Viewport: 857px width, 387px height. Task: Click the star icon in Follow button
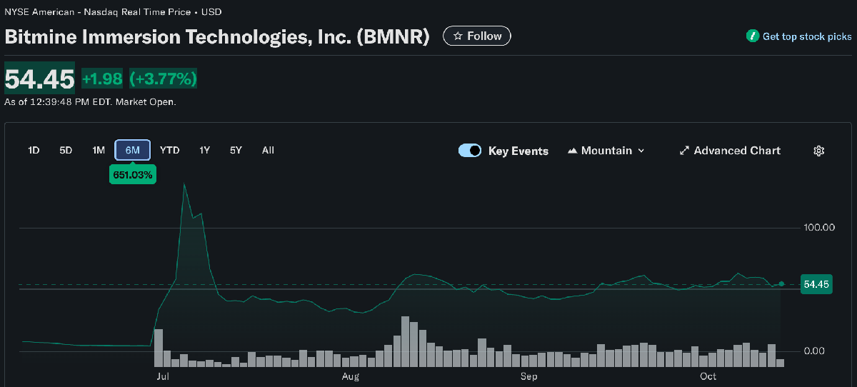458,36
